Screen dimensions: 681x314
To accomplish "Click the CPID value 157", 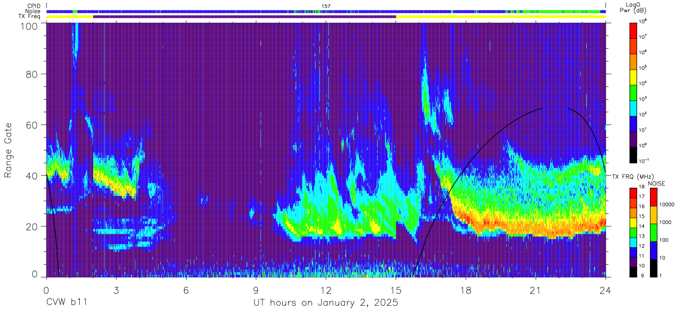I will click(x=326, y=6).
